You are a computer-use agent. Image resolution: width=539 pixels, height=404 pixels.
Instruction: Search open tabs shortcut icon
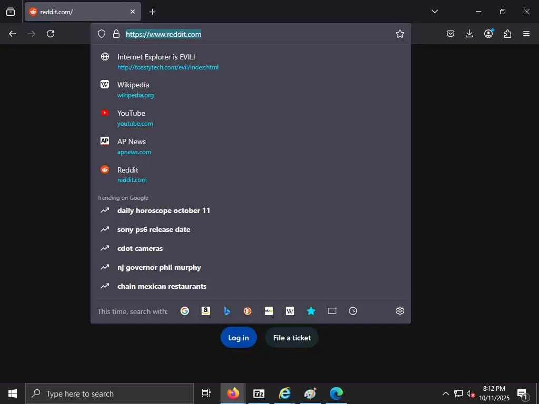(332, 311)
